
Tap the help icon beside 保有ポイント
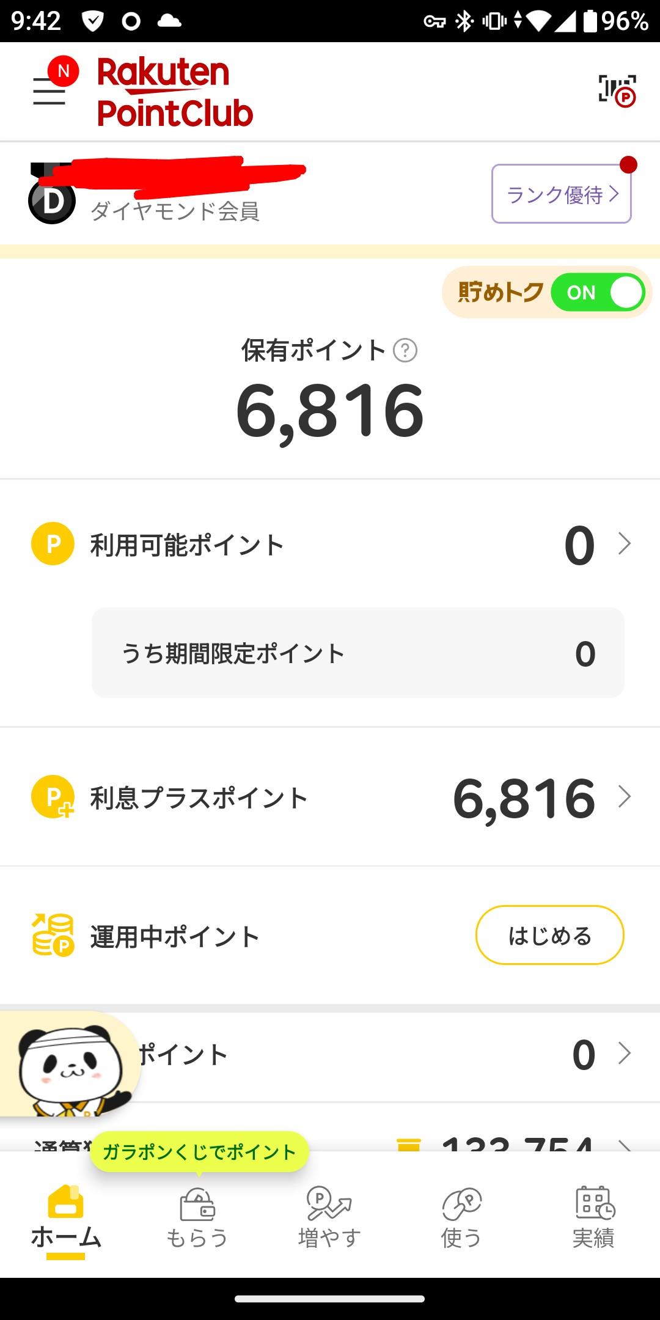(405, 351)
